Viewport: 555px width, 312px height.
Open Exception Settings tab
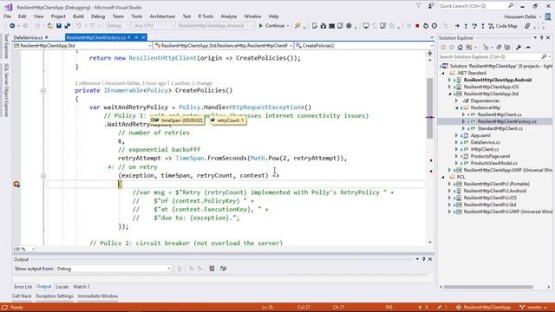click(55, 296)
